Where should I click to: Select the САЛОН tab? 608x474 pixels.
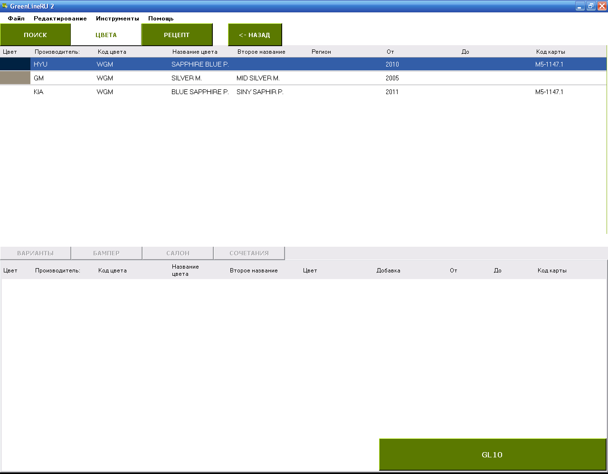click(178, 253)
